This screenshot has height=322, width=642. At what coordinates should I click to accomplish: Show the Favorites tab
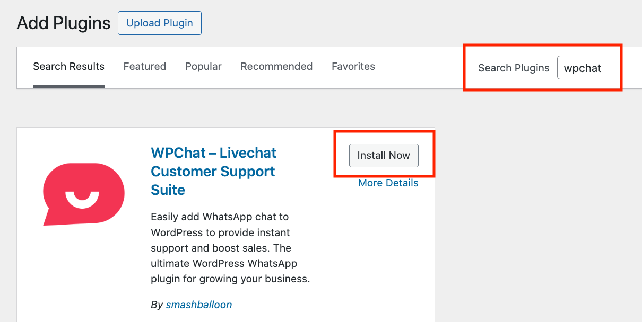[353, 67]
